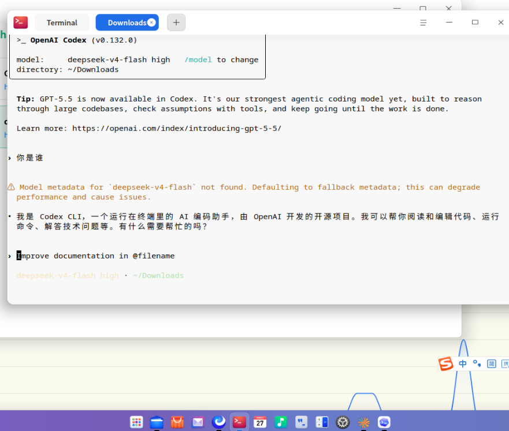The width and height of the screenshot is (509, 431).
Task: Click the 你是谁 user message
Action: pos(29,158)
